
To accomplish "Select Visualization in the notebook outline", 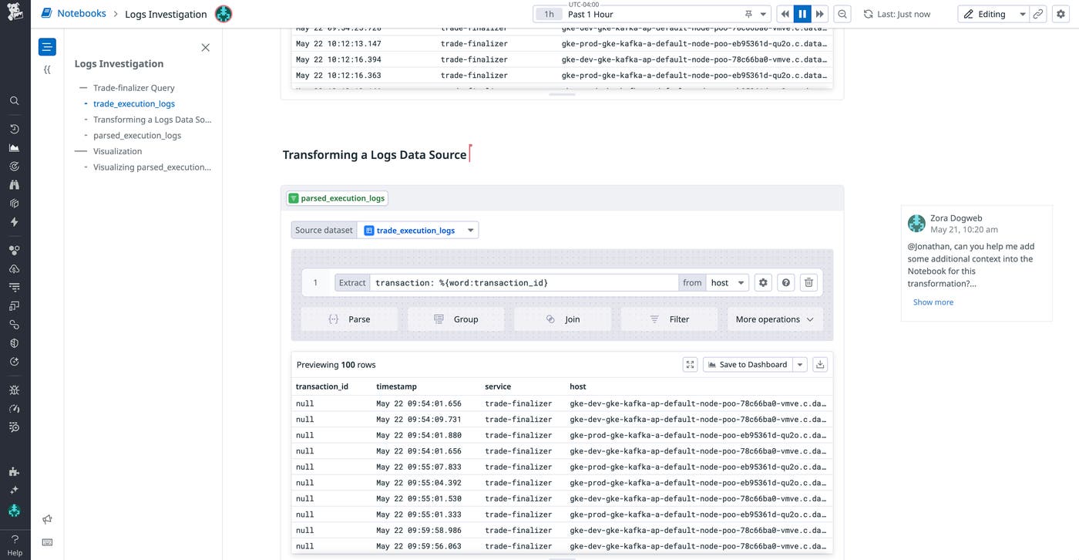I will click(x=117, y=151).
